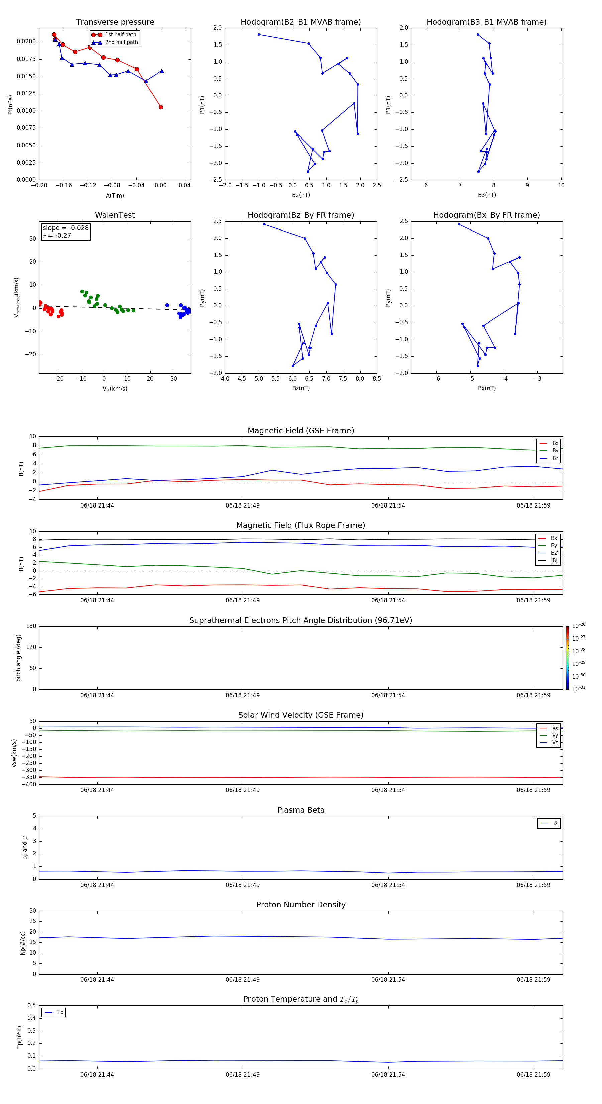The width and height of the screenshot is (602, 1104).
Task: Select the By entry in GSE magnetic field legend
Action: [549, 451]
